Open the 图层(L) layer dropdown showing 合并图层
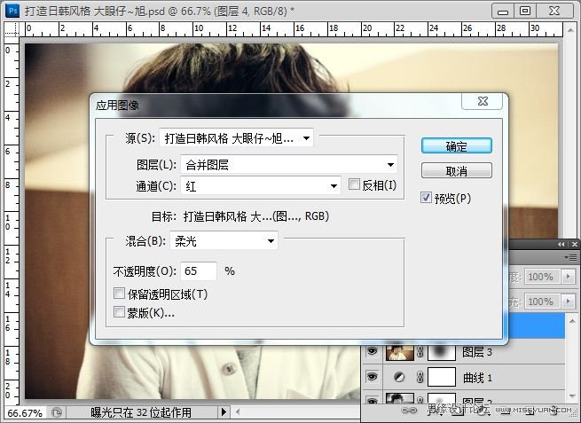 pyautogui.click(x=289, y=164)
